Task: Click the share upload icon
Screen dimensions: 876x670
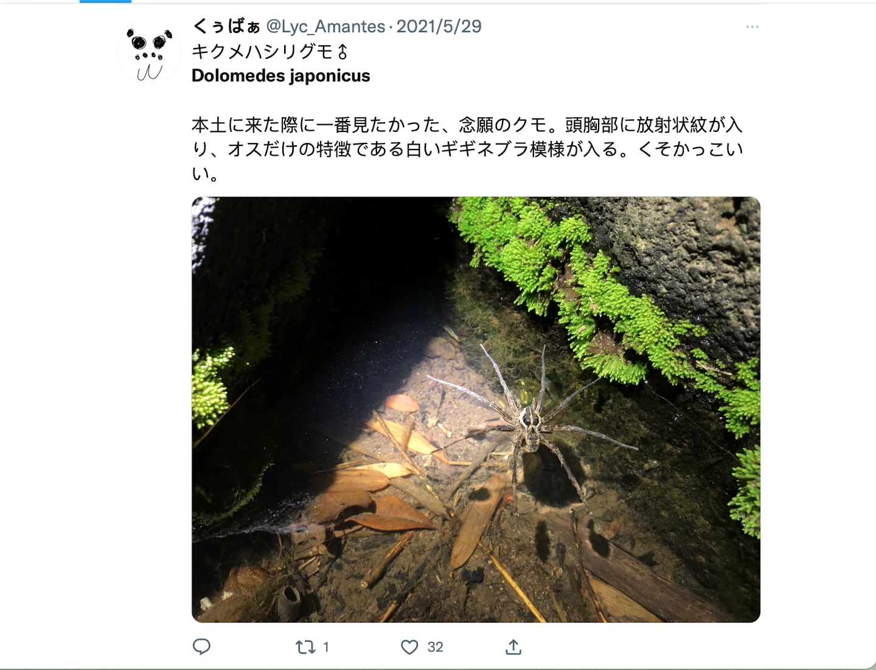Action: 513,647
